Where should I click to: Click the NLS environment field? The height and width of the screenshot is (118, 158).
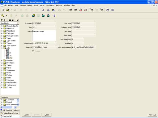point(83,47)
